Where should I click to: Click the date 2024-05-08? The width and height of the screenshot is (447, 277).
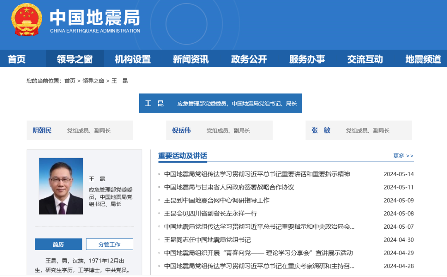399,213
